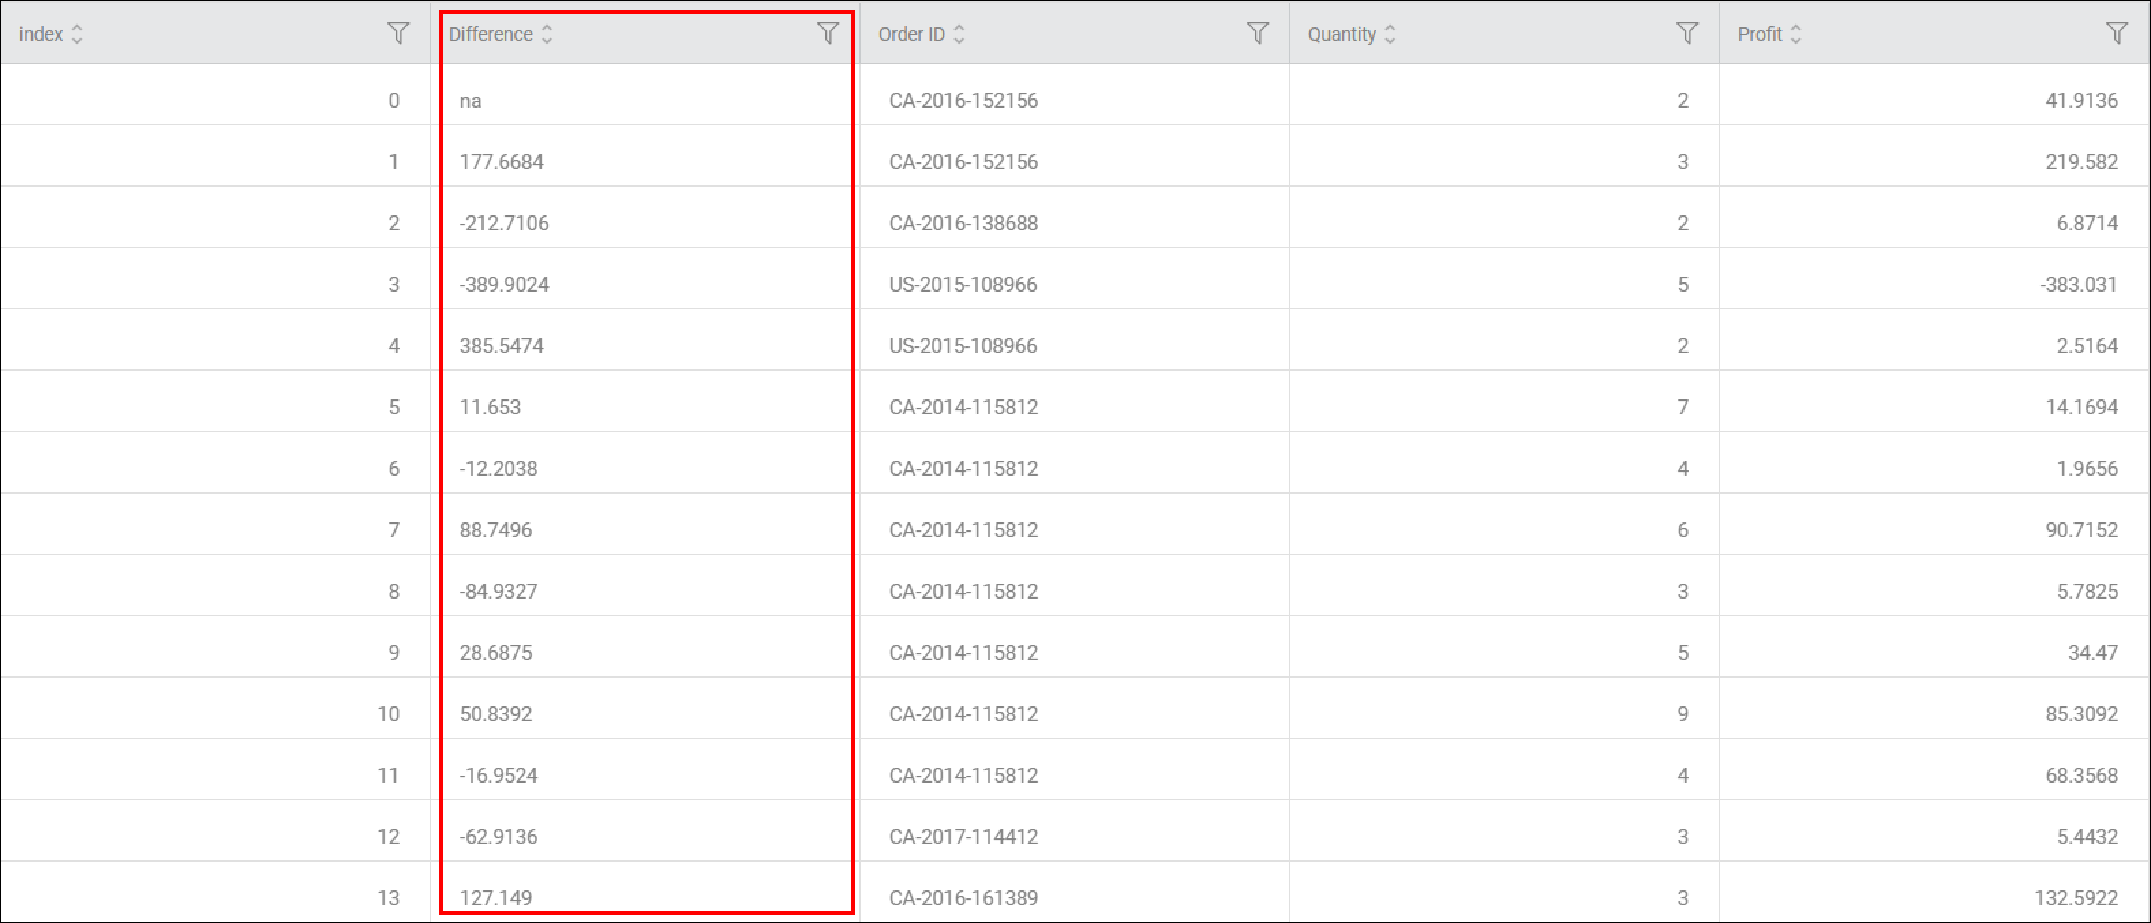Open filter for Order ID column
2151x923 pixels.
coord(1258,33)
